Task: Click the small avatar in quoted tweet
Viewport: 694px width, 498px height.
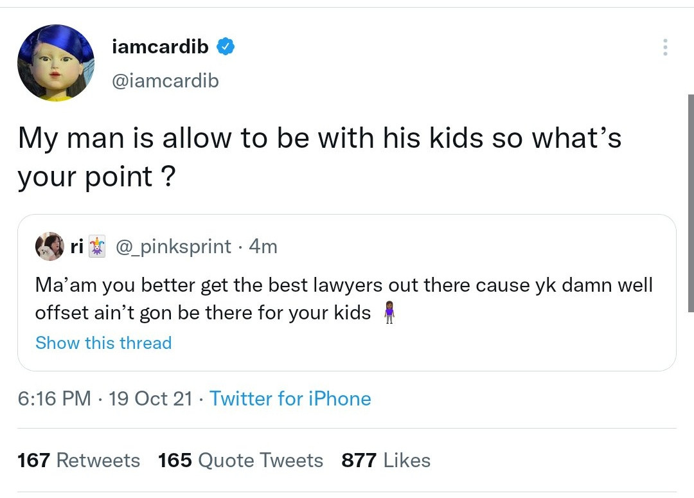Action: click(49, 246)
